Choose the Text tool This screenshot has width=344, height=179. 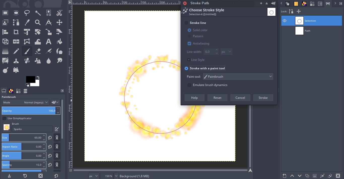(x=48, y=41)
